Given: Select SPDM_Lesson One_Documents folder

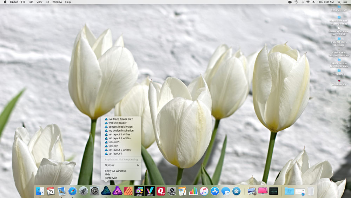Looking at the screenshot, I should (x=339, y=63).
